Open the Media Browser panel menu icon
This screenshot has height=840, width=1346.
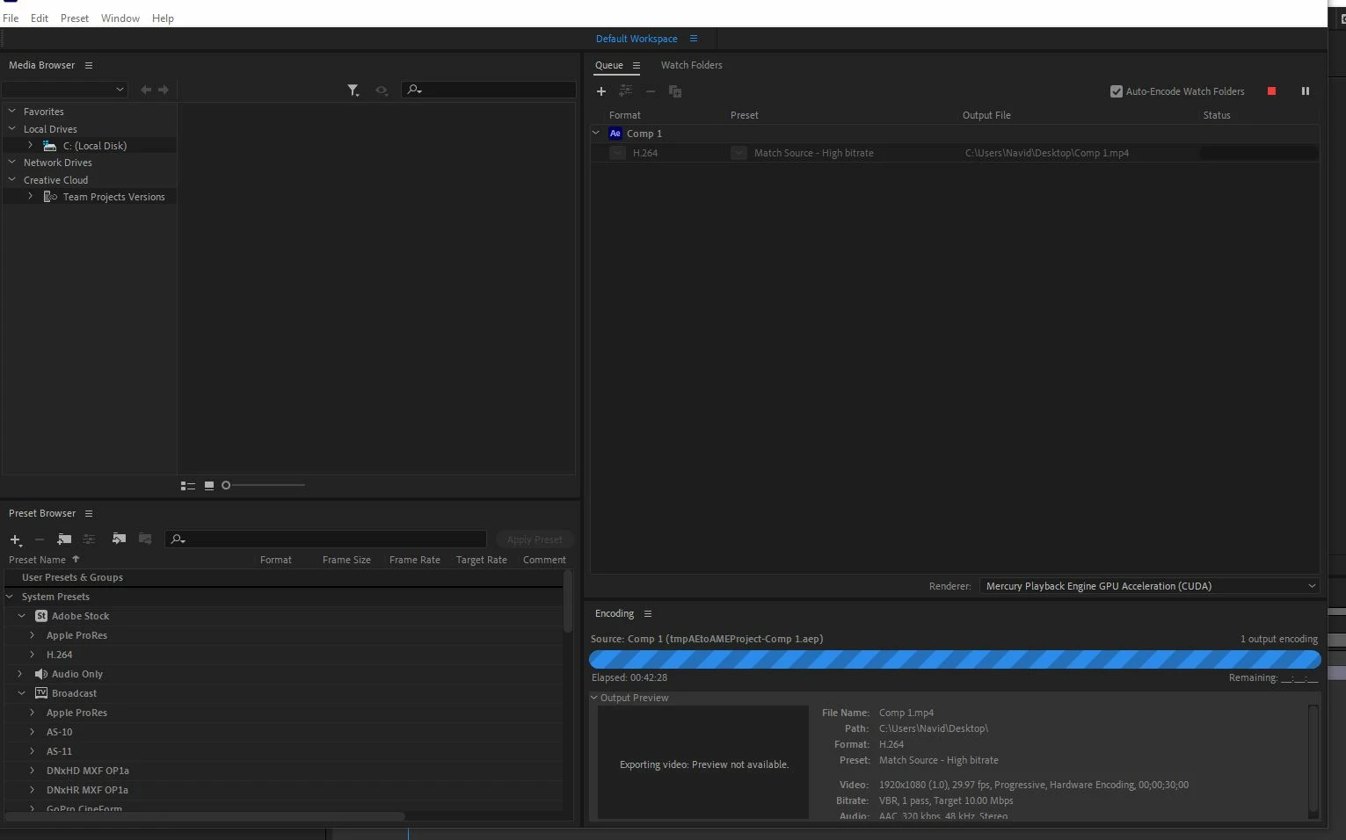tap(88, 66)
